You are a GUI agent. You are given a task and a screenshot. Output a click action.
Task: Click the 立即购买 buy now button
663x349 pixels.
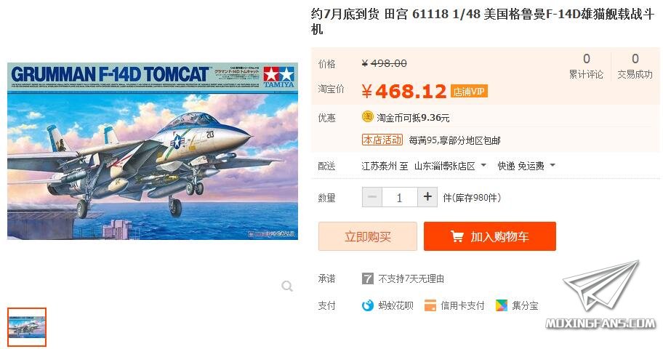[367, 236]
